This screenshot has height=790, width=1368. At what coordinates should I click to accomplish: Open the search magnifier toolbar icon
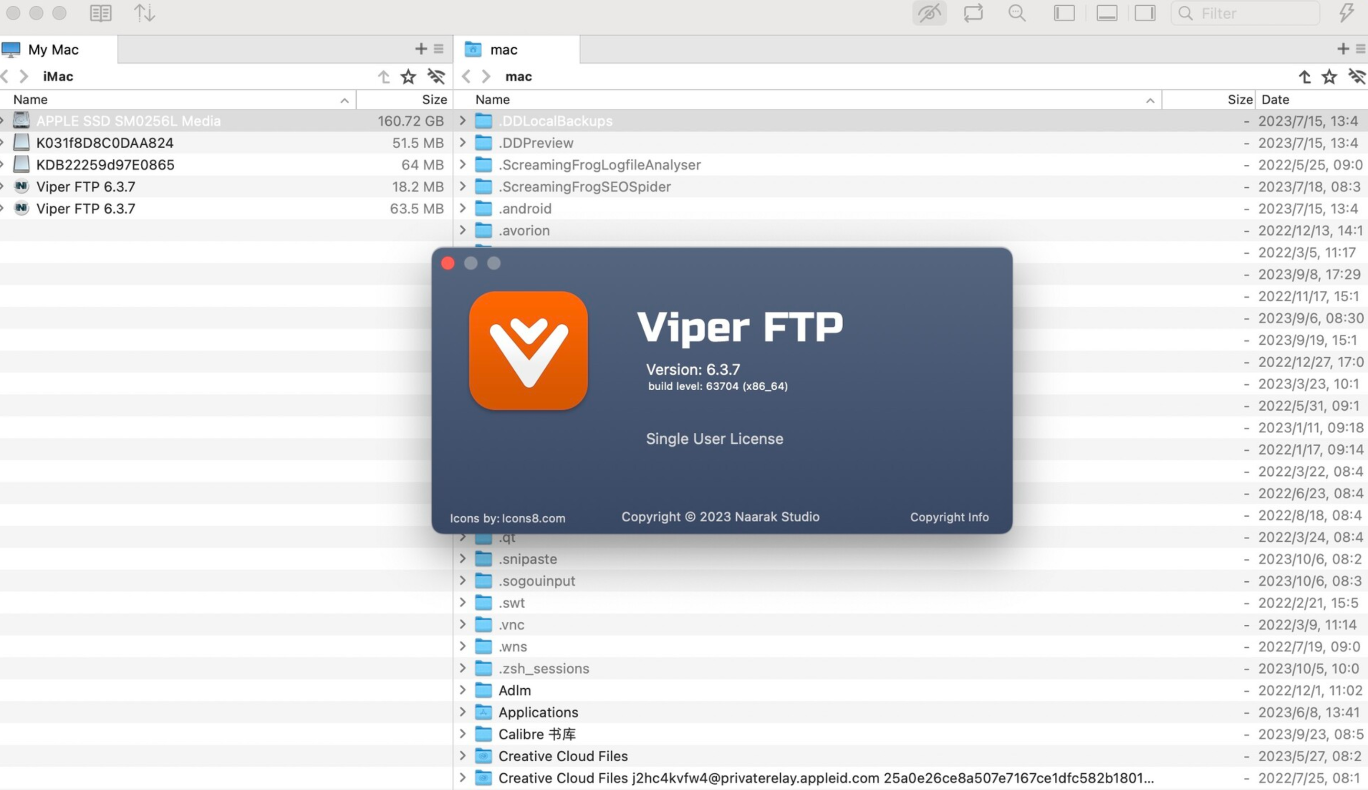[x=1017, y=13]
